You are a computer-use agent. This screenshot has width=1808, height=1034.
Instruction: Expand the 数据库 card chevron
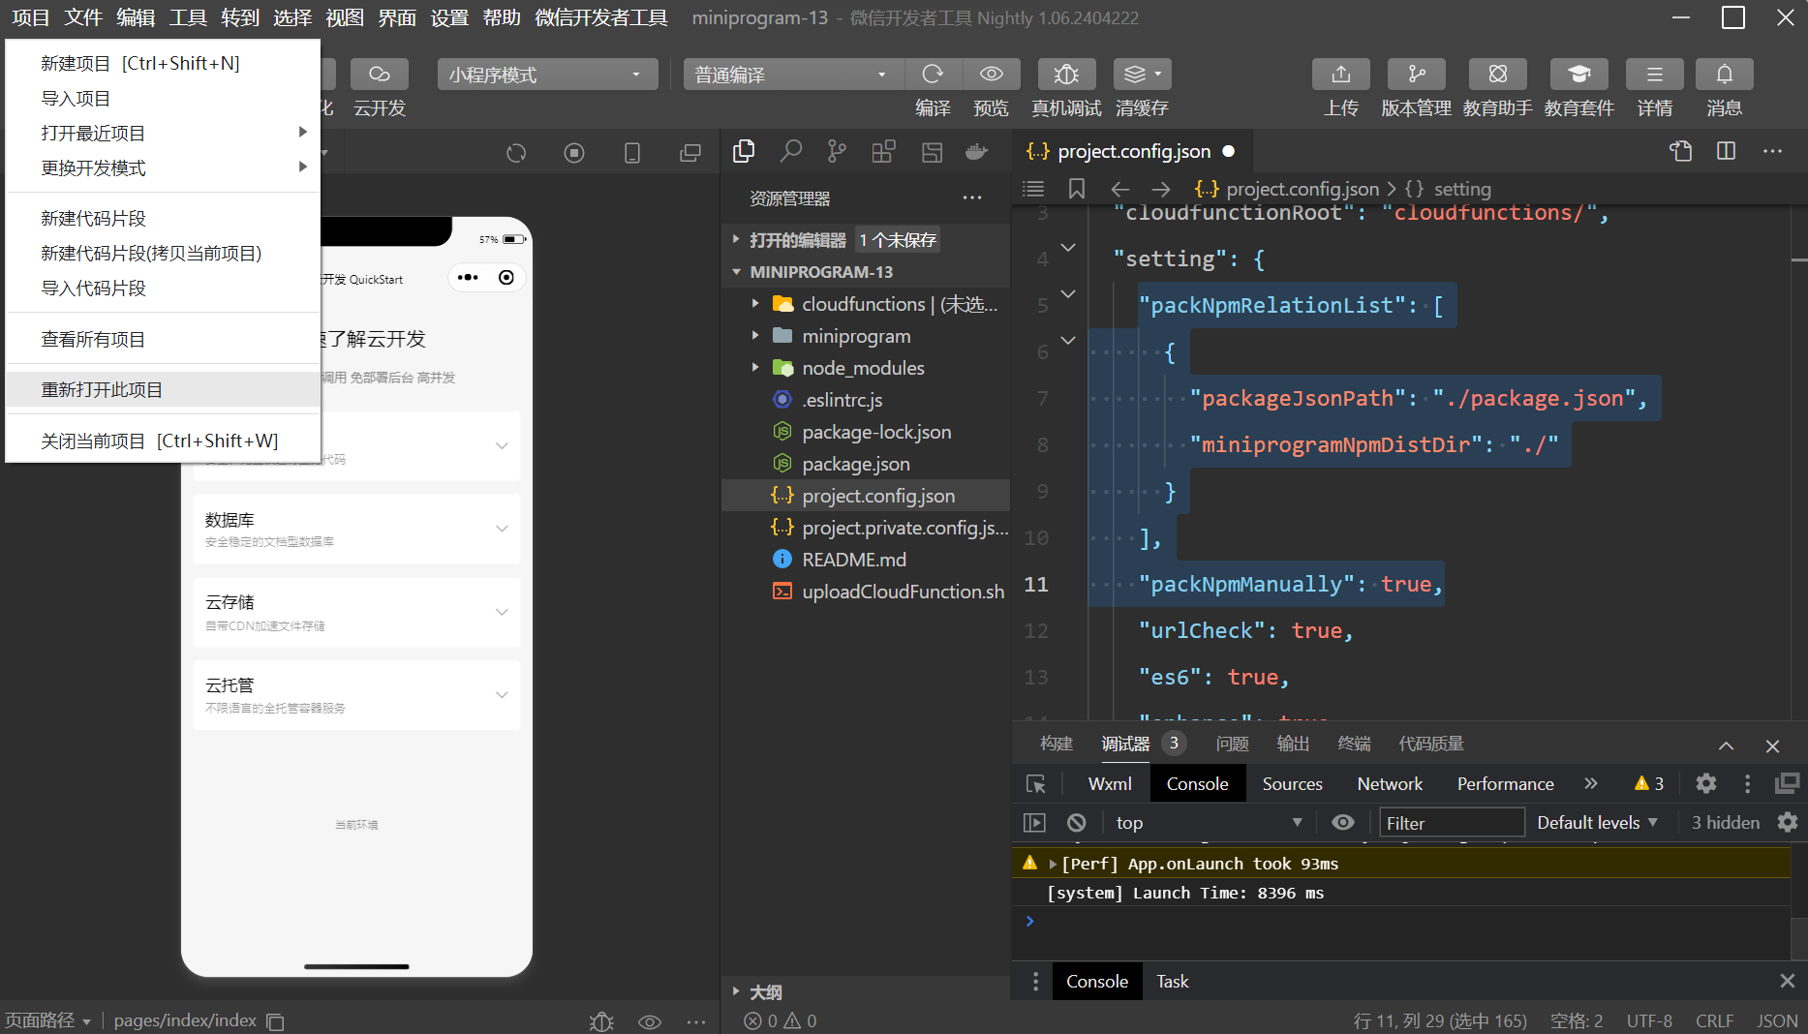point(502,529)
